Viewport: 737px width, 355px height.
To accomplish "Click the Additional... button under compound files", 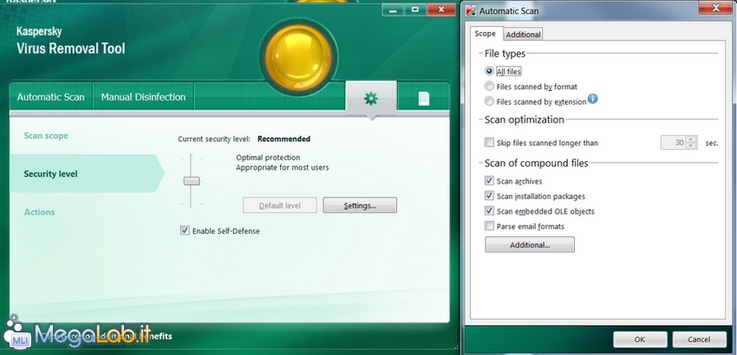I will [530, 245].
